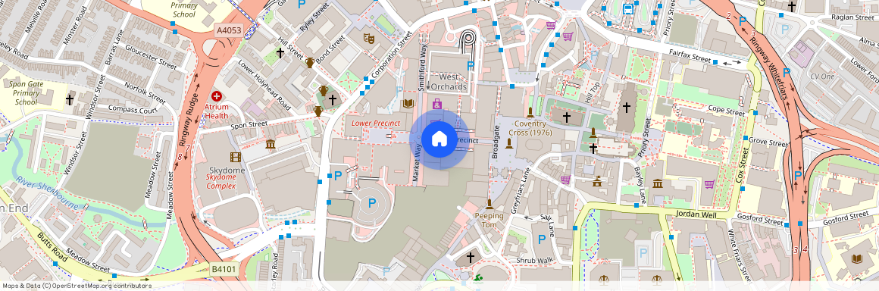
Task: Select the Shrub Walk label
Action: coord(535,260)
